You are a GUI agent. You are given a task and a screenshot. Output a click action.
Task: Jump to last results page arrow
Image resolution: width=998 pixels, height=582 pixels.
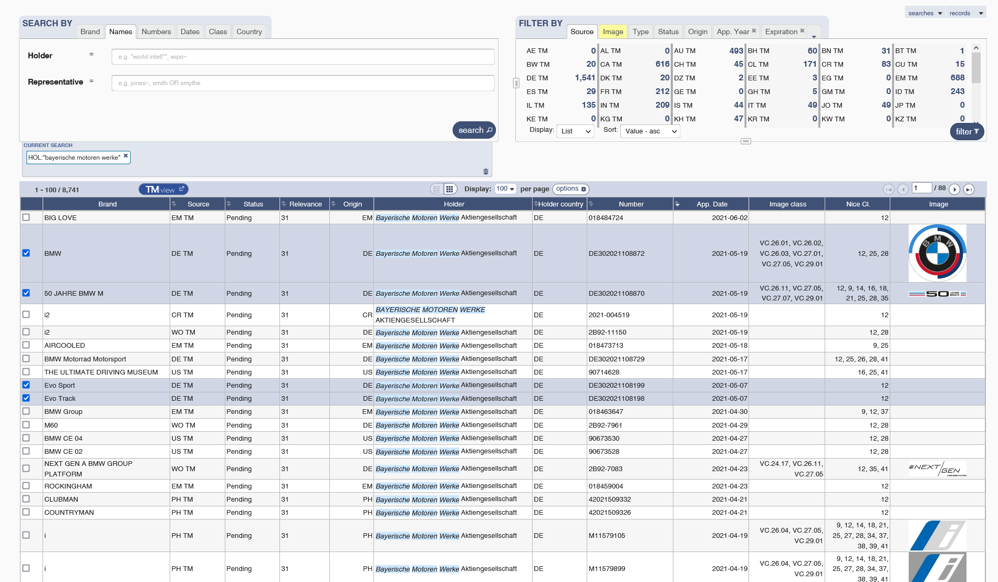969,189
